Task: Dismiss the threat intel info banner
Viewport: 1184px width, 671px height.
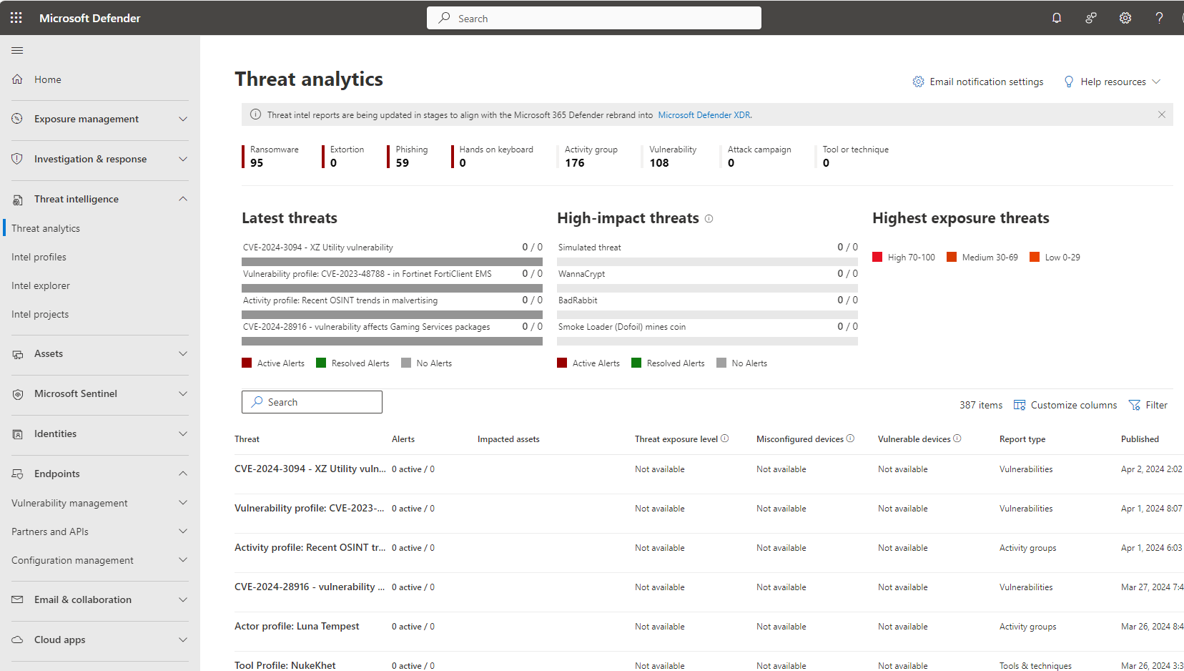Action: point(1161,114)
